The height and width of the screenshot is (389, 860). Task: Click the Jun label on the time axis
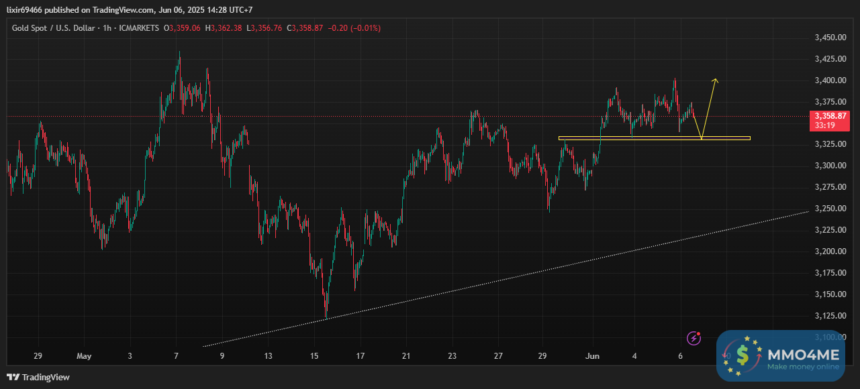593,356
